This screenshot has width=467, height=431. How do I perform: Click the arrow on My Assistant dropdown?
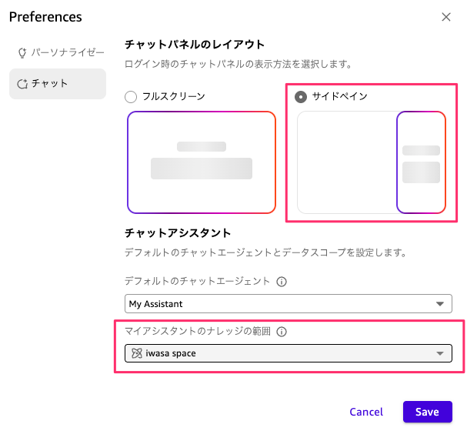point(440,303)
